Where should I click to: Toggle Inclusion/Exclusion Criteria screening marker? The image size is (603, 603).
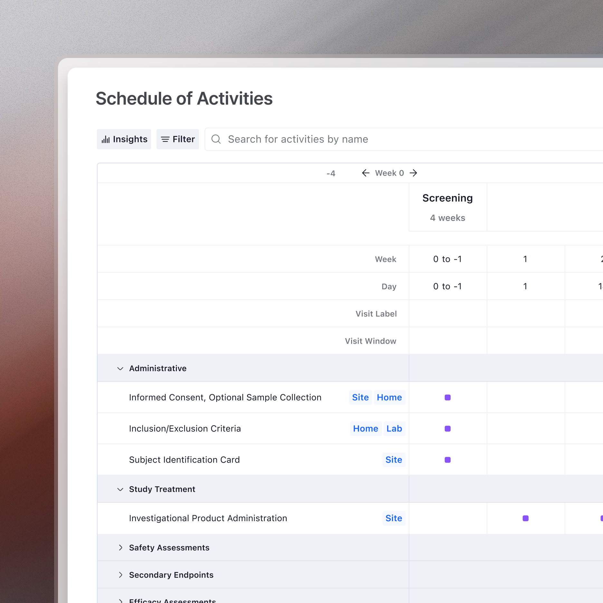click(x=448, y=429)
